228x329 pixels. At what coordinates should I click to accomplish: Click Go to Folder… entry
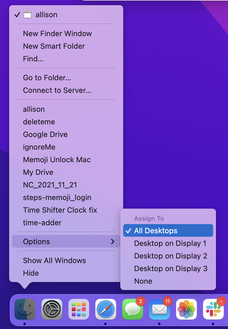47,78
